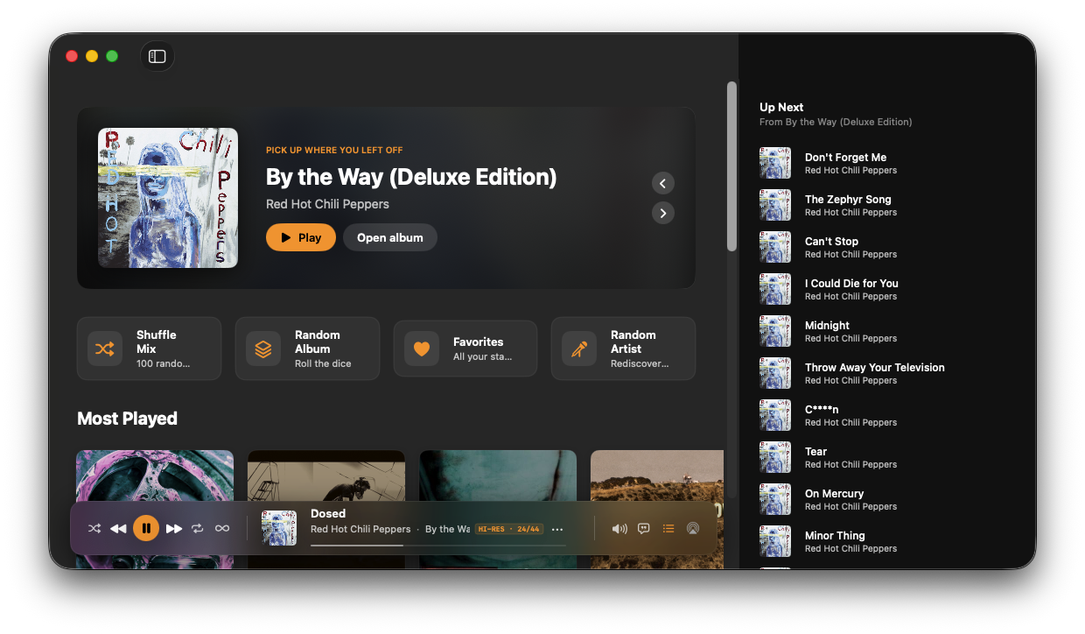Screen dimensions: 1085x634
Task: Open the lyrics panel
Action: (643, 528)
